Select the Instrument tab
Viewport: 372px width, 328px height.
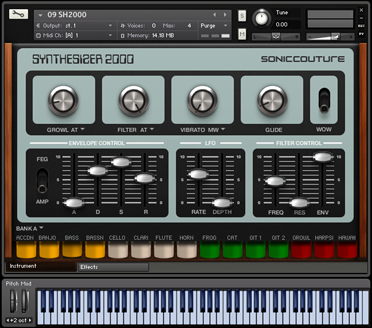[40, 266]
